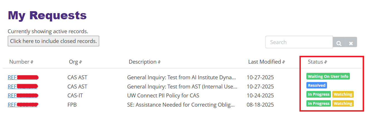Click In Progress badge on FPB row
Screen dimensions: 366x113
318,104
